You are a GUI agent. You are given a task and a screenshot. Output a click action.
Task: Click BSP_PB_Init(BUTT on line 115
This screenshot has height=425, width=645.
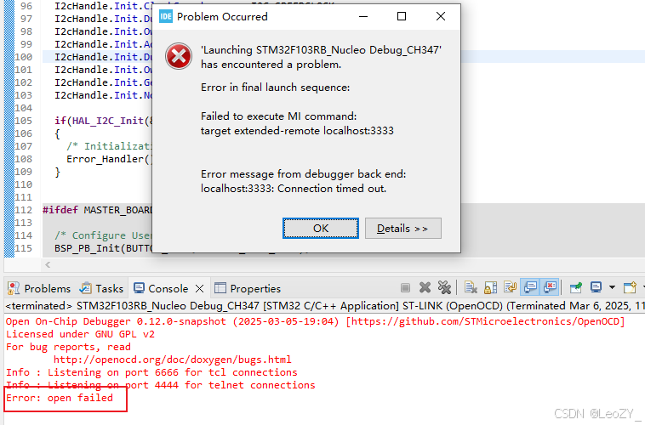click(103, 248)
